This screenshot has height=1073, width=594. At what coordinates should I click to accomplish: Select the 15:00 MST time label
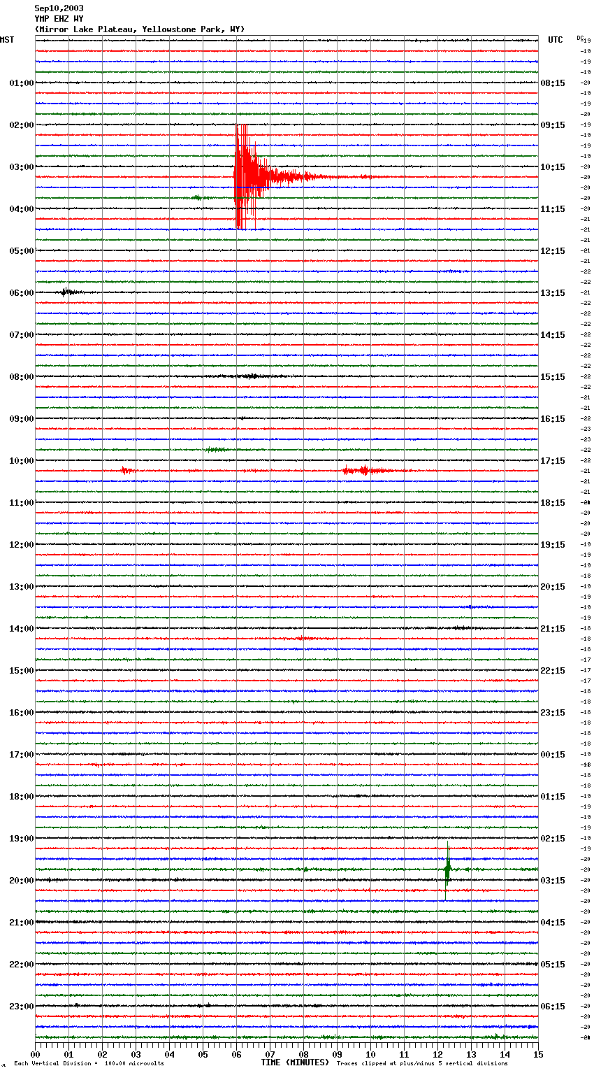[22, 671]
